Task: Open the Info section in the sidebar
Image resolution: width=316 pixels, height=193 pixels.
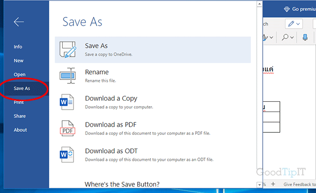Action: (18, 47)
